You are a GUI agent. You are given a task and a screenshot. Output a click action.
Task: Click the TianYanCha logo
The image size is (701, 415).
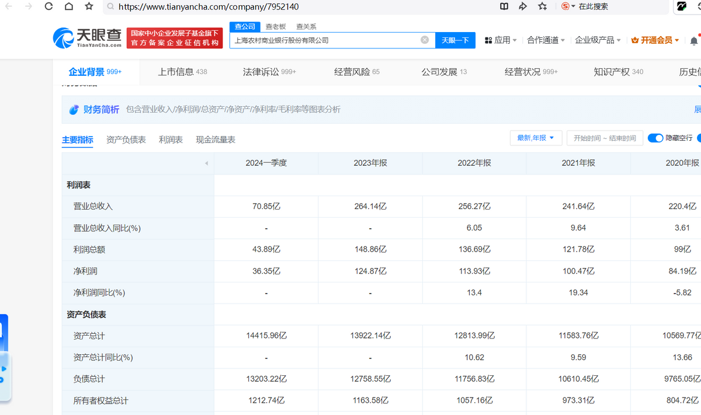(88, 38)
